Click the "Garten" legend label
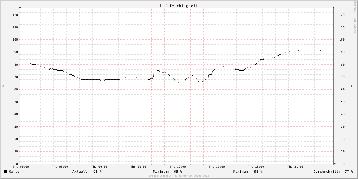Screen dimensions: 358x179 15,172
